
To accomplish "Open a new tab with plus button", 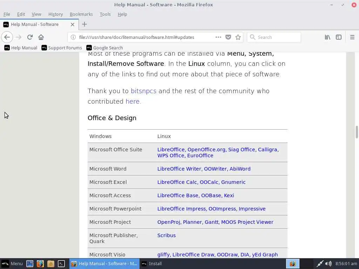I will 84,24.
